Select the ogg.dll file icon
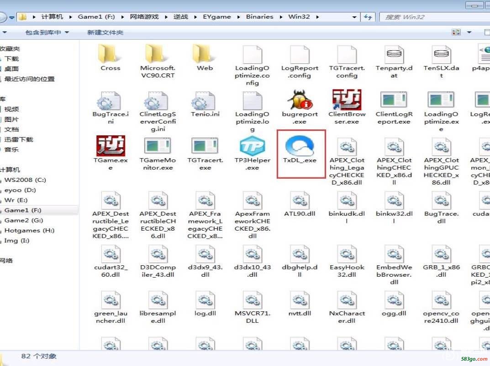The height and width of the screenshot is (366, 490). [x=394, y=300]
